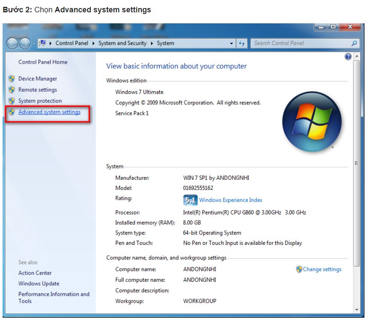Open Advanced system settings link

click(x=50, y=112)
